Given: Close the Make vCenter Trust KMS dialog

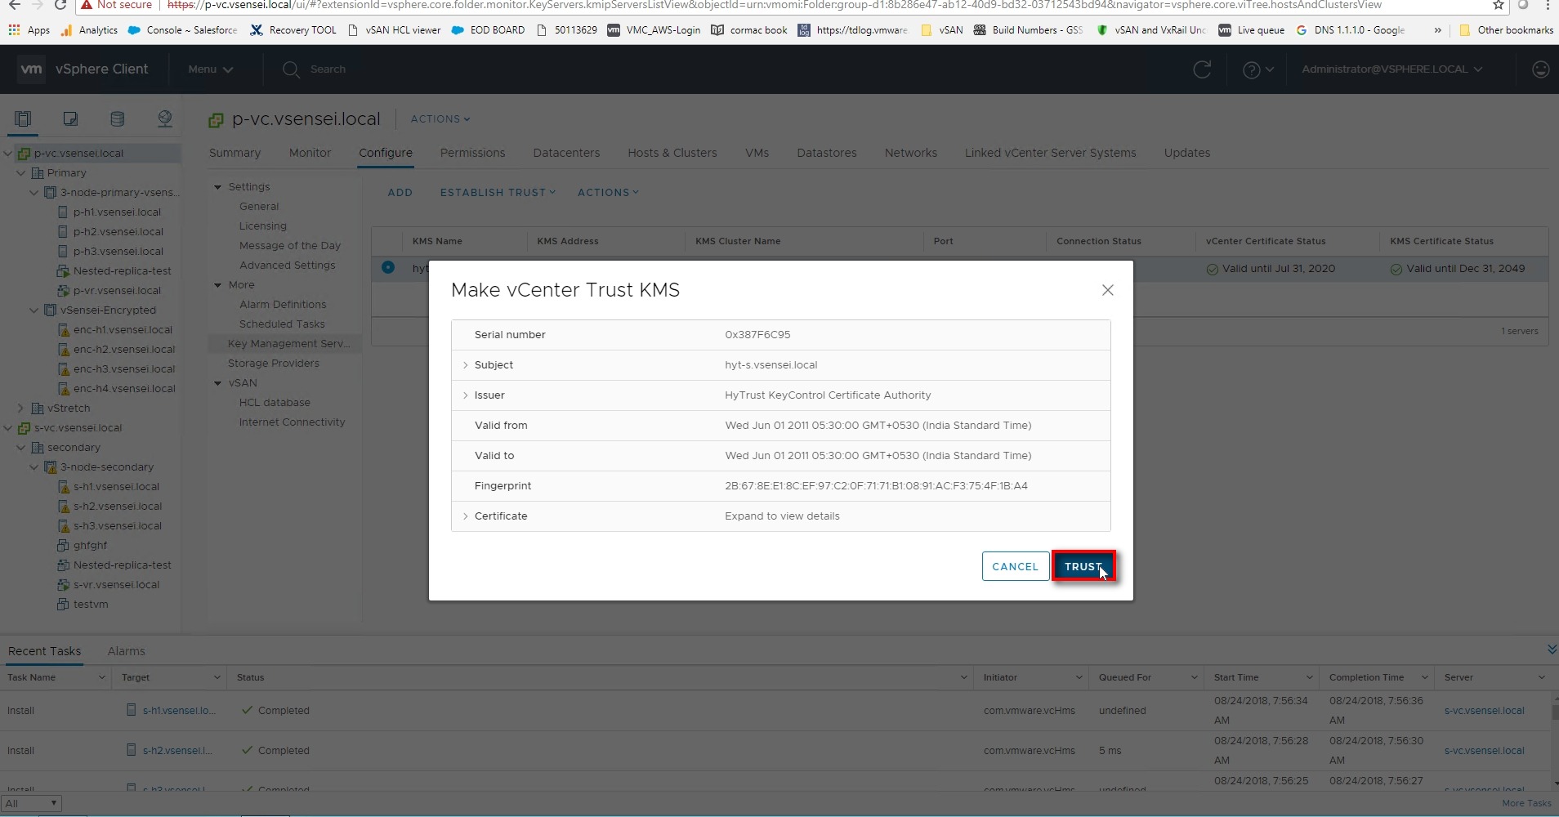Looking at the screenshot, I should tap(1107, 290).
